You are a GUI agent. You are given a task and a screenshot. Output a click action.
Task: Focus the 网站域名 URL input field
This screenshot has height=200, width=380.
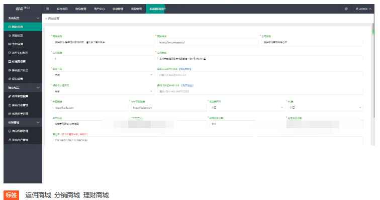pyautogui.click(x=208, y=42)
